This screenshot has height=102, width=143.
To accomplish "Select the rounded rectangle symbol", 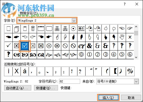I will [49, 29].
